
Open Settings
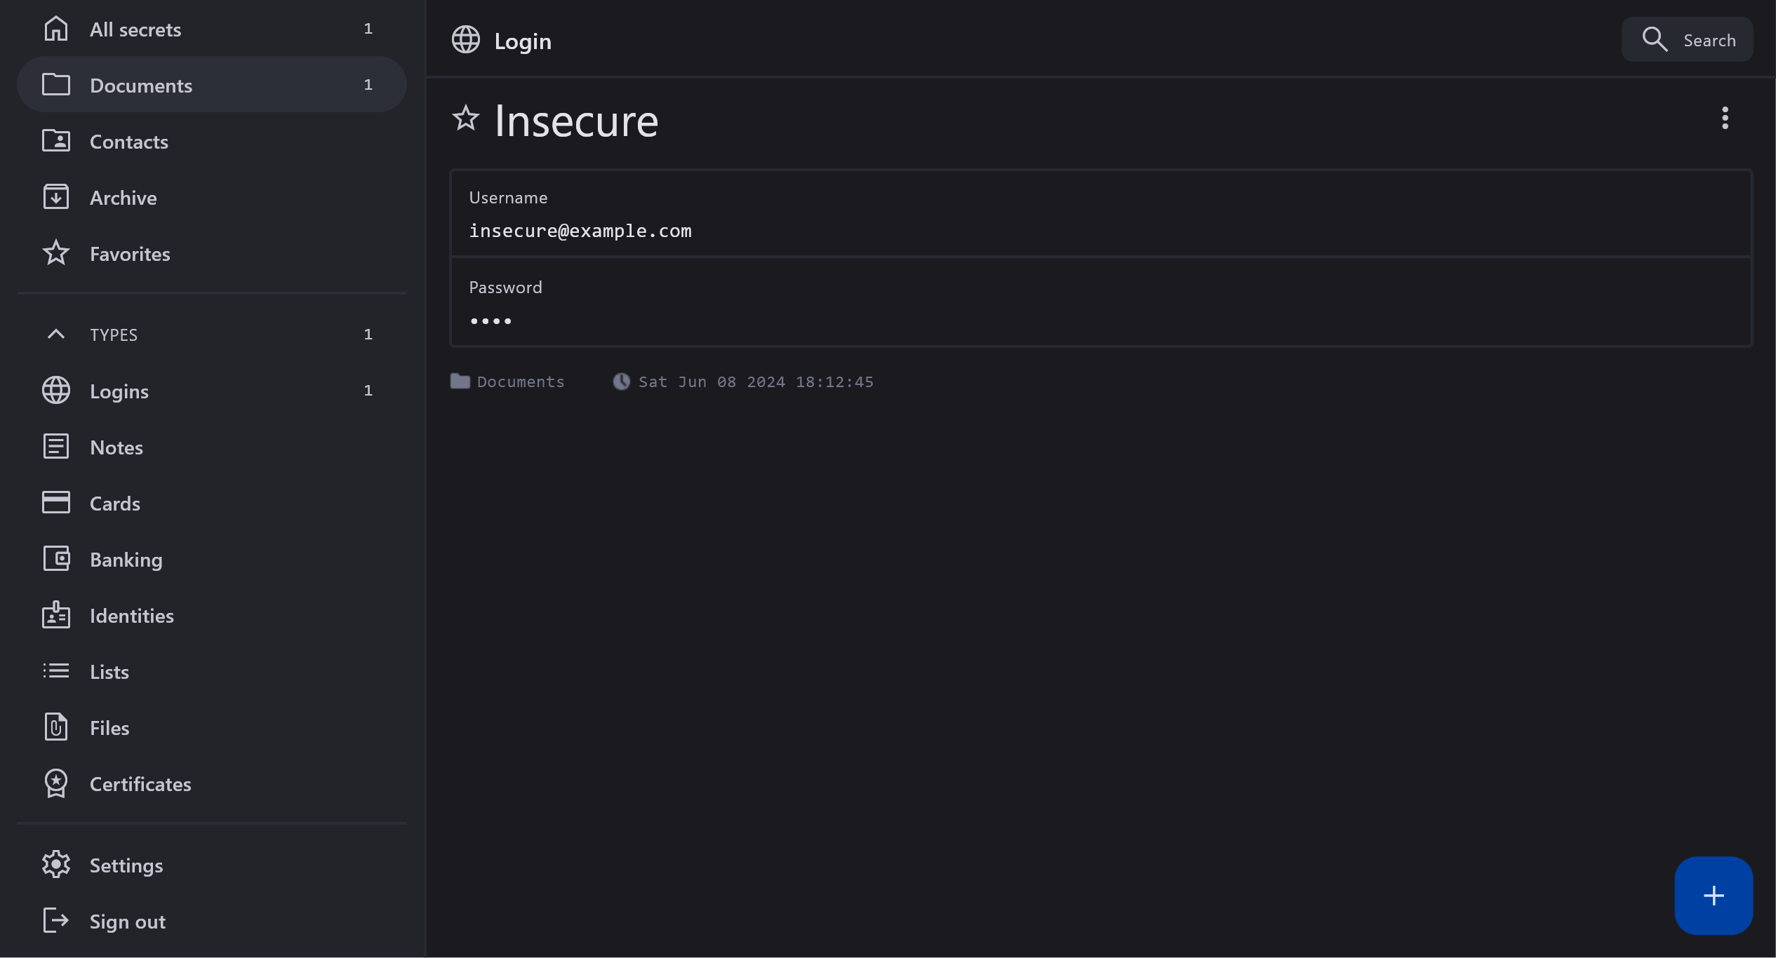(126, 865)
